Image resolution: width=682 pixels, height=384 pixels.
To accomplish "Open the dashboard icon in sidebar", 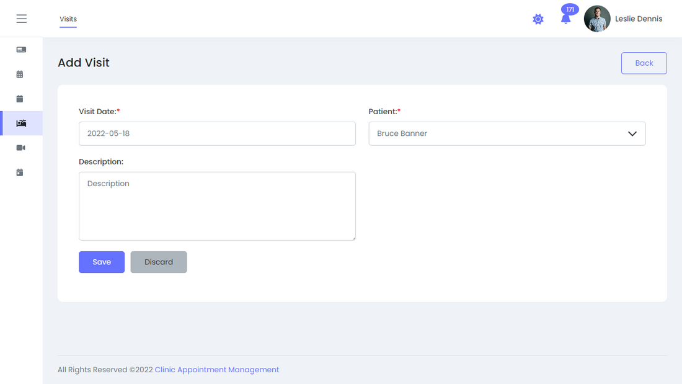I will (x=21, y=50).
